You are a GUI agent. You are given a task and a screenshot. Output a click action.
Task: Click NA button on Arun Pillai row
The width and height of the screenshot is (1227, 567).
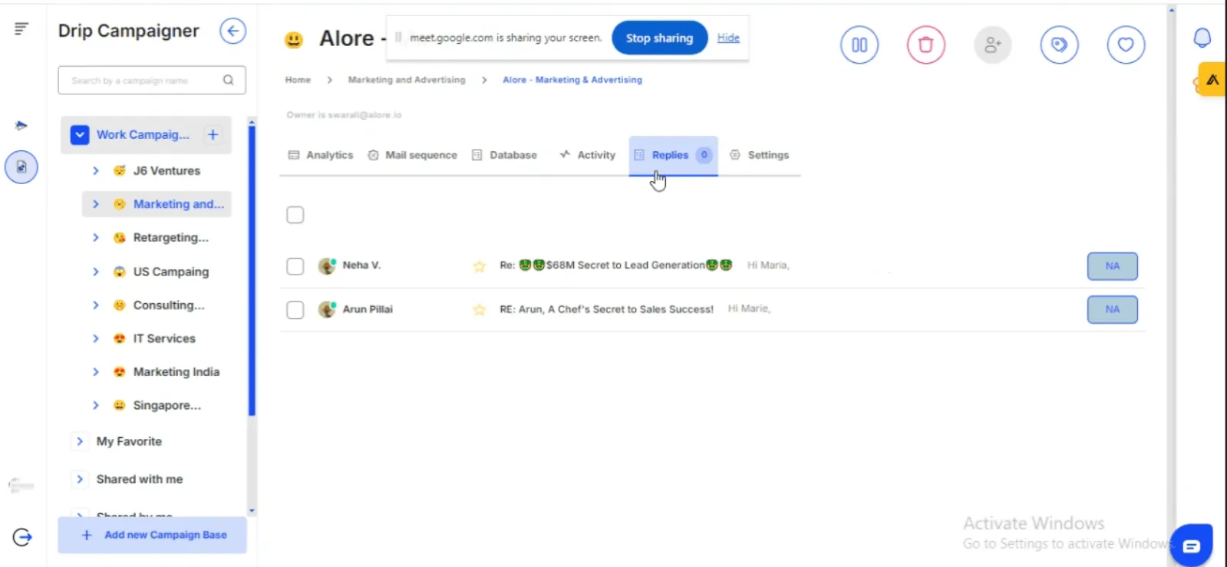(1112, 309)
